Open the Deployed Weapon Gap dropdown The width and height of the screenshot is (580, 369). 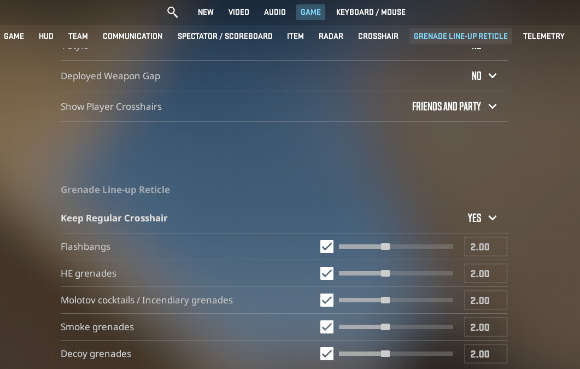(x=484, y=76)
